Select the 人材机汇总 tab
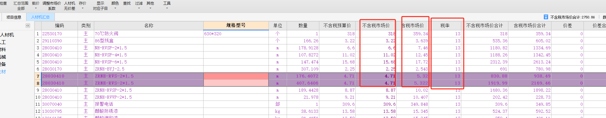This screenshot has width=606, height=118. tap(40, 17)
